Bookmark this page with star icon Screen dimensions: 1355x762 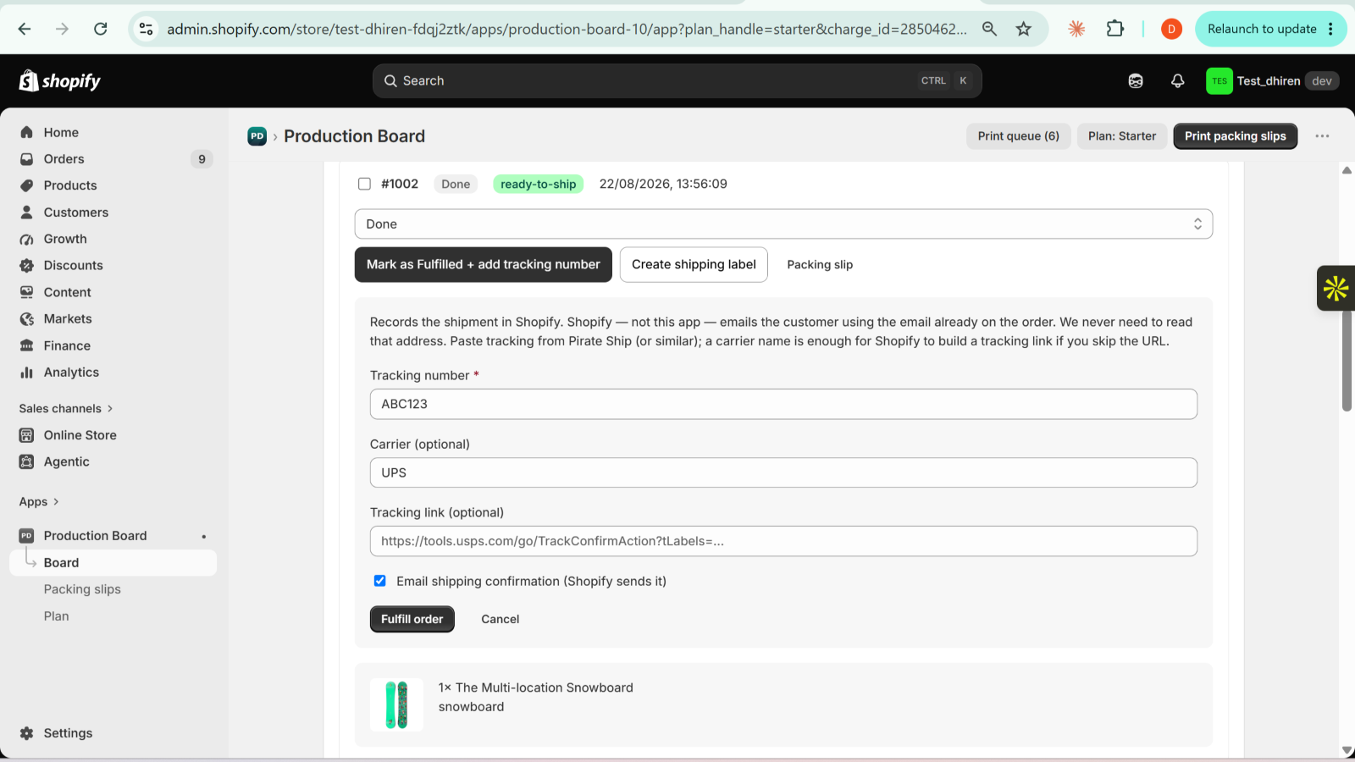click(1024, 29)
